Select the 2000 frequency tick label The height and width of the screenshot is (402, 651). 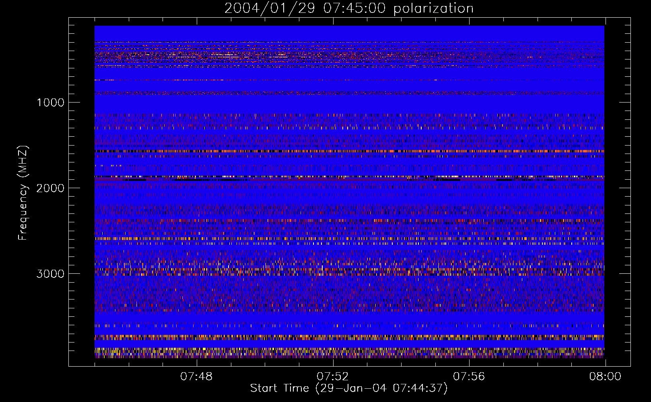click(x=50, y=188)
